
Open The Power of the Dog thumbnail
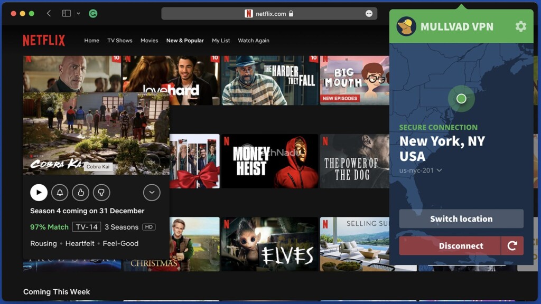pos(355,161)
